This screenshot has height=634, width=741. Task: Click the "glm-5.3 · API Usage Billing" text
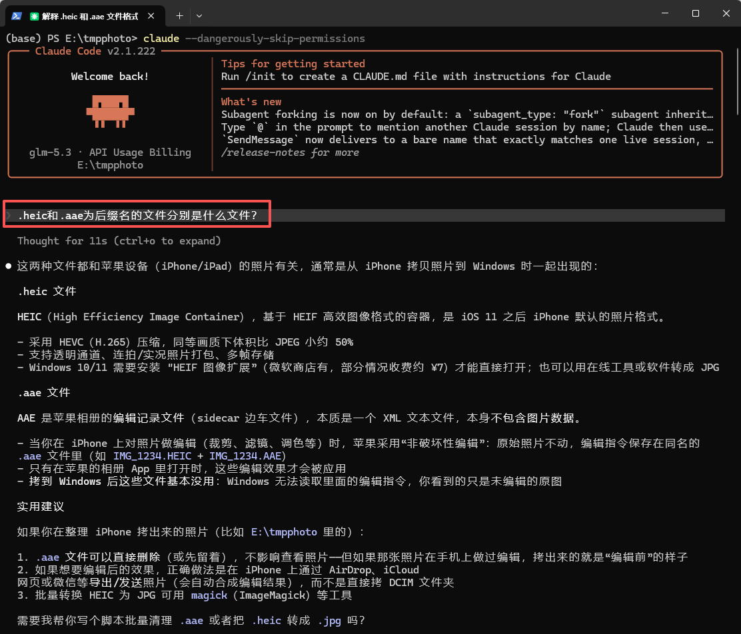coord(110,152)
